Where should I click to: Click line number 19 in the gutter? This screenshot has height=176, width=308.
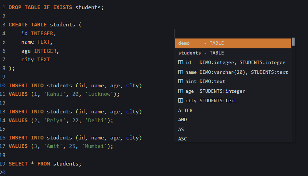tap(3, 164)
